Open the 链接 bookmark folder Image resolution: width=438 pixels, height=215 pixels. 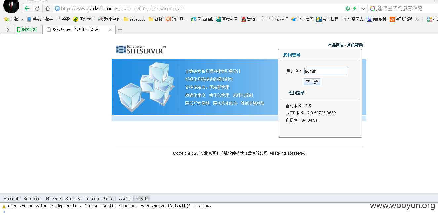point(156,19)
